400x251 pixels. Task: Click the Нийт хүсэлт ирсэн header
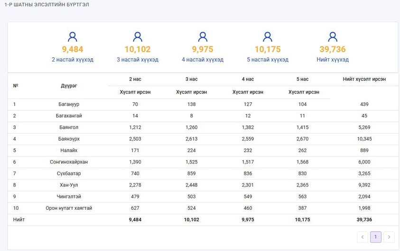pos(364,79)
